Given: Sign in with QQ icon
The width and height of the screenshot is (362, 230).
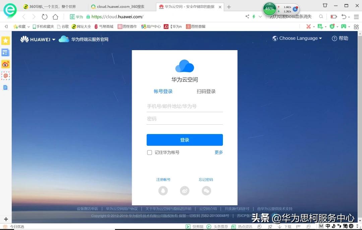Looking at the screenshot, I should [x=163, y=191].
